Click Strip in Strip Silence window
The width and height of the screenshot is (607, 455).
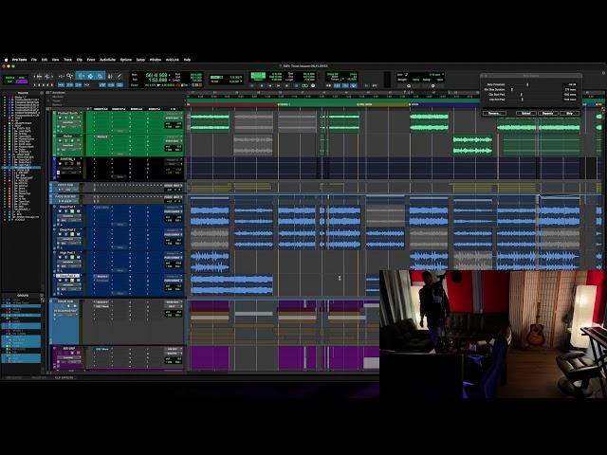coord(569,114)
